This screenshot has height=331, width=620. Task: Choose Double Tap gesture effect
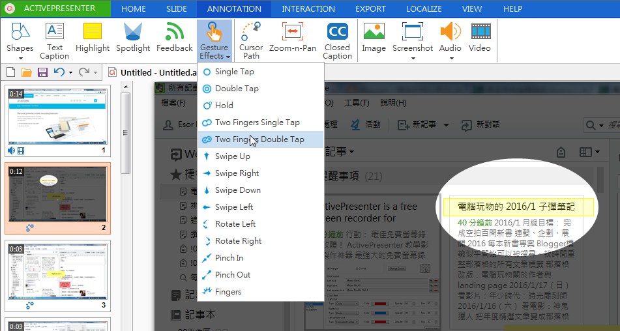tap(261, 89)
